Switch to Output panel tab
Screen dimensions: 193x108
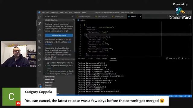(90, 58)
